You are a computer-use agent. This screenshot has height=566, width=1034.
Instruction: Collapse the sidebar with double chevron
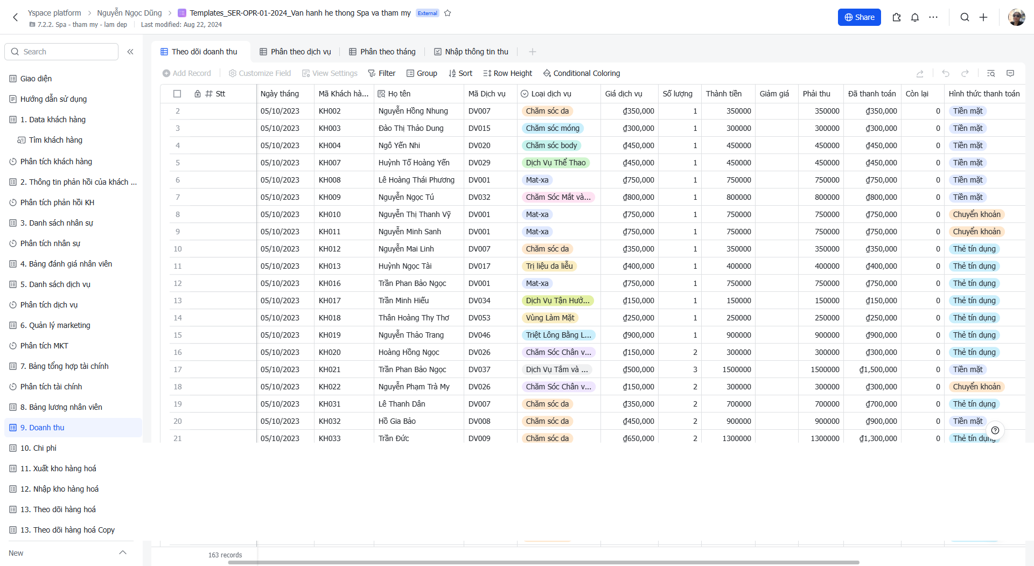(x=130, y=52)
